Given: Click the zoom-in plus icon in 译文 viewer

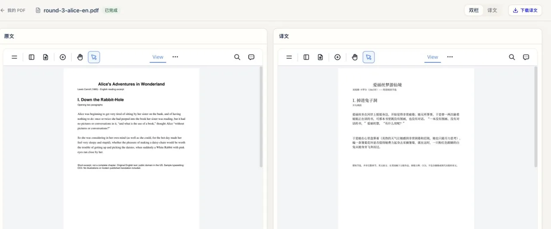Looking at the screenshot, I should click(337, 57).
